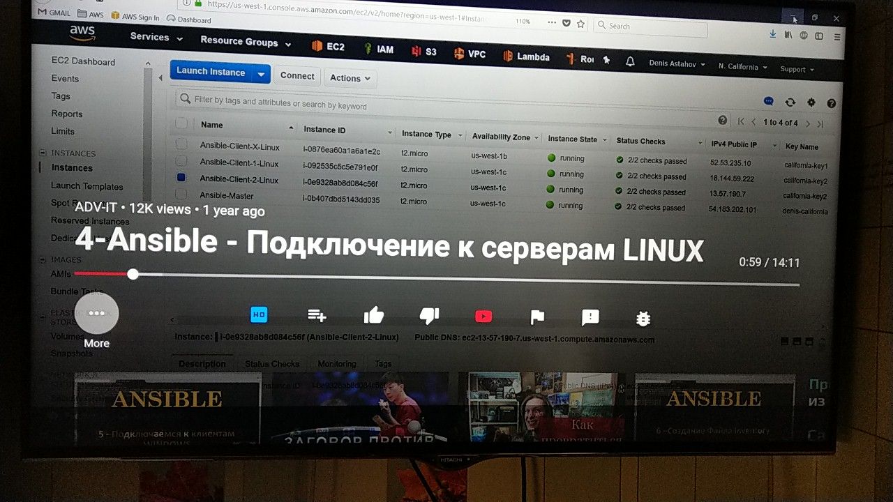The image size is (893, 502).
Task: Uncheck the Ansible-Client-2-Linux row checkbox
Action: pos(181,178)
